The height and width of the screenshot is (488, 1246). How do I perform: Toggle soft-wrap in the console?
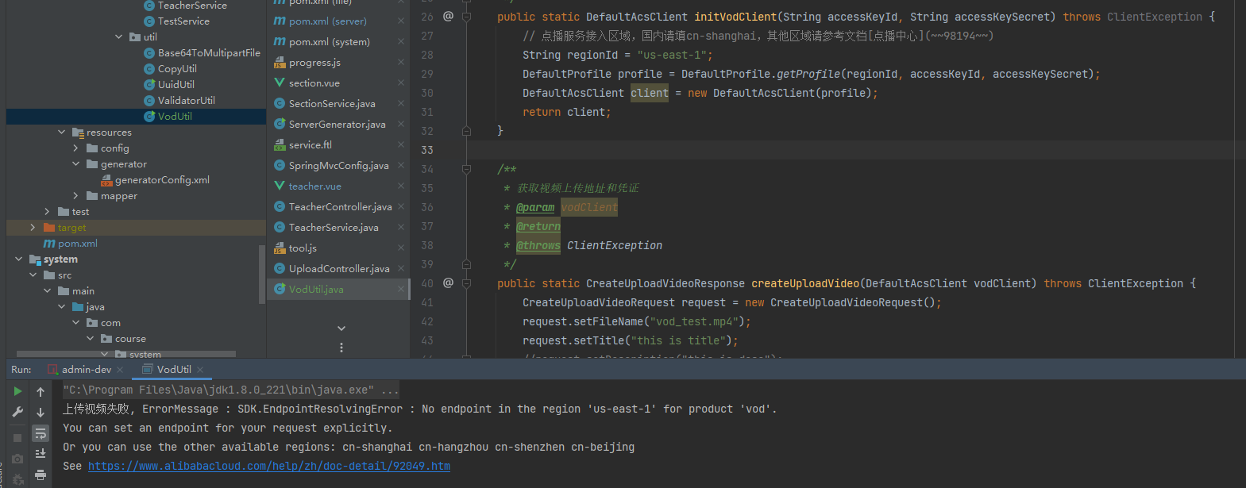click(x=41, y=433)
